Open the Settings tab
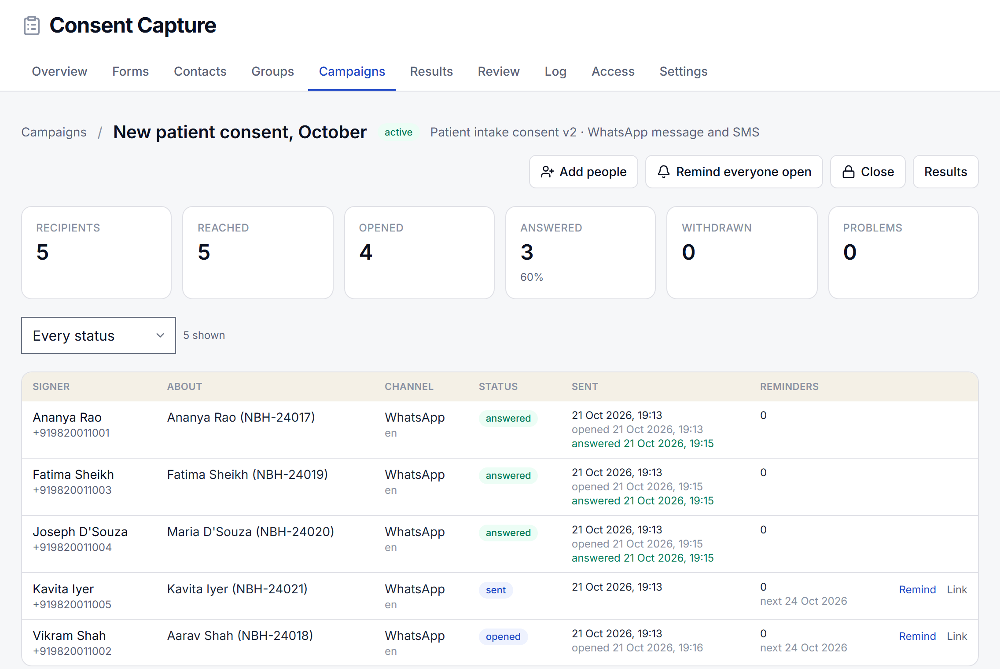The image size is (1000, 669). (x=683, y=71)
